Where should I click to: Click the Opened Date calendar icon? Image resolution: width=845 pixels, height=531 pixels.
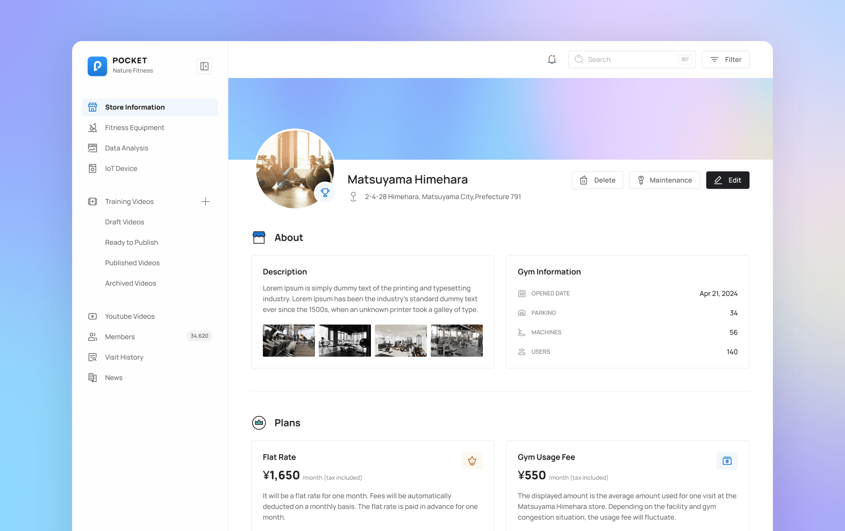tap(522, 293)
